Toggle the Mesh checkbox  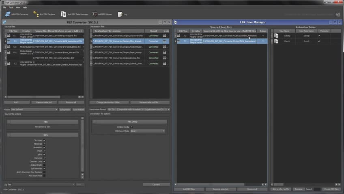[x=44, y=151]
